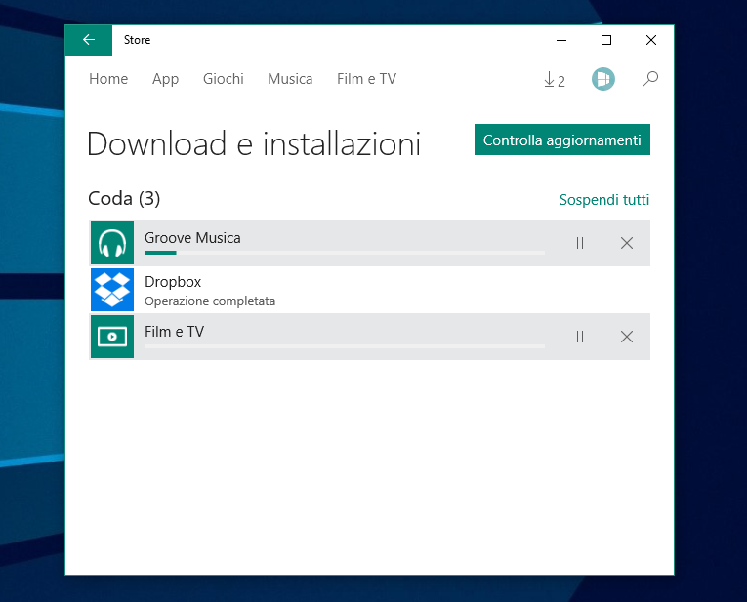Click the Film e TV app icon
This screenshot has width=747, height=602.
(x=112, y=337)
